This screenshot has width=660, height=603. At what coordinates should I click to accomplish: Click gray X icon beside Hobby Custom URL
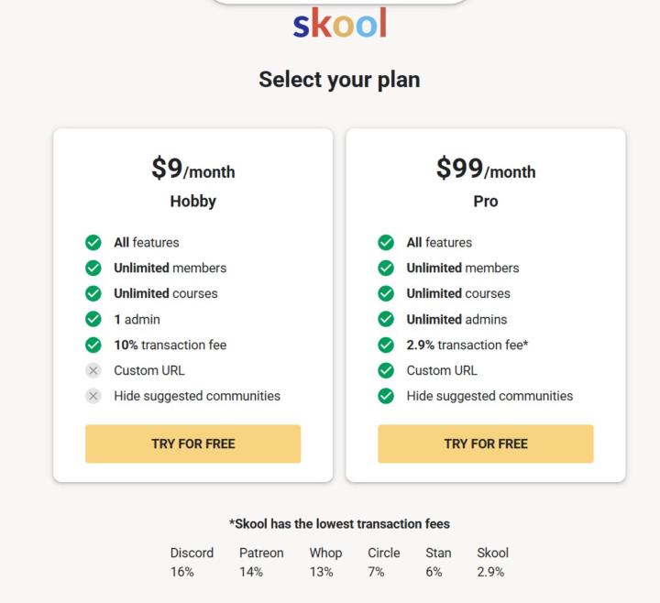tap(93, 371)
